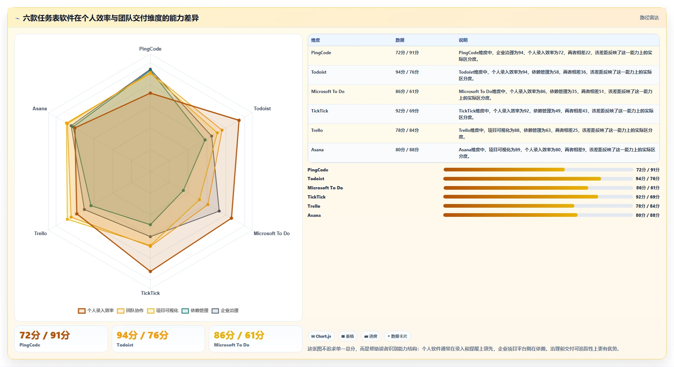This screenshot has width=674, height=367.
Task: Click the Asana description text in the table
Action: pos(557,153)
